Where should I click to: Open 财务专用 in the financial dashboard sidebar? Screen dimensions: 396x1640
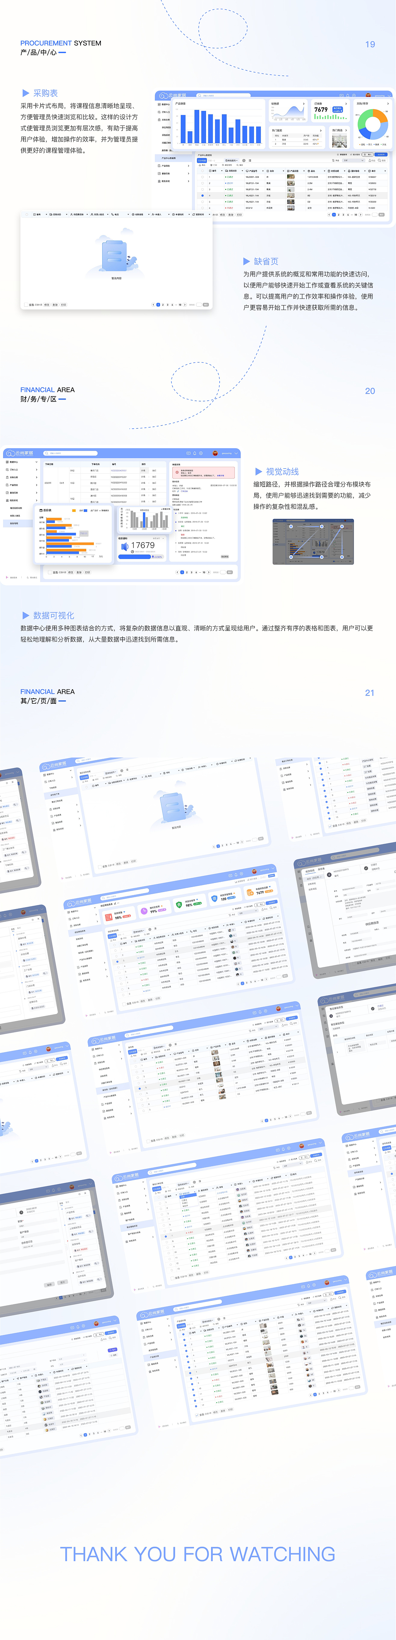(15, 523)
